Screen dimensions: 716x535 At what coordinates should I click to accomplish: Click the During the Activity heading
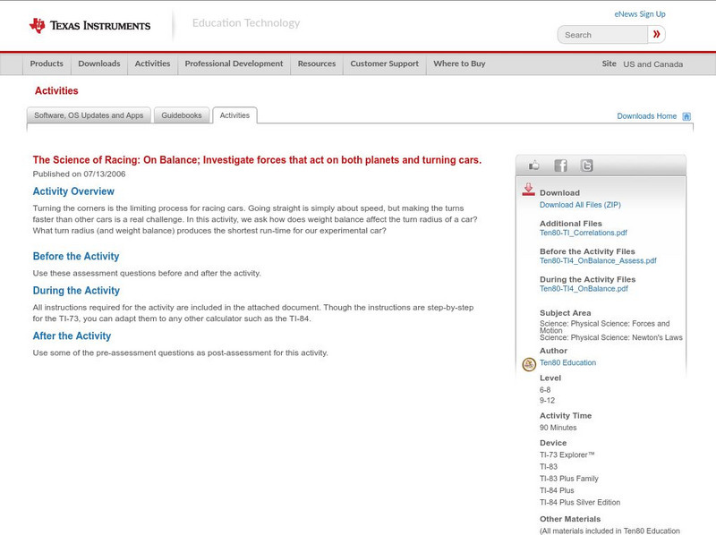pos(76,291)
